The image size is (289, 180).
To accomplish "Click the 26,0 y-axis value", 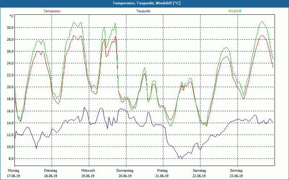I will coord(10,51).
